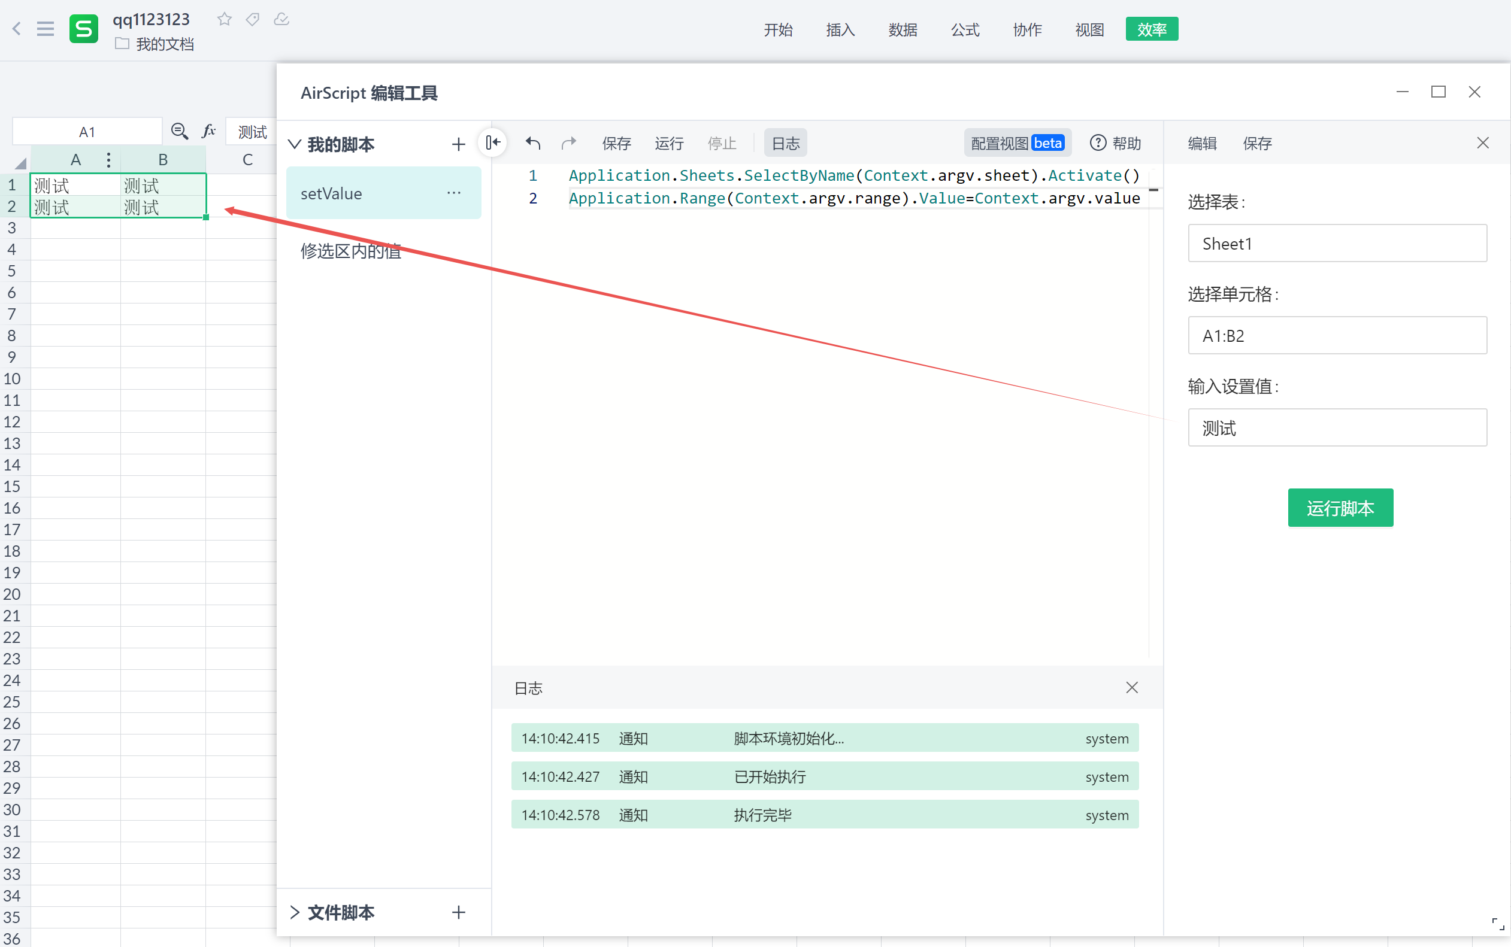Click the 选择表 field containing Sheet1
The width and height of the screenshot is (1511, 947).
(1337, 243)
